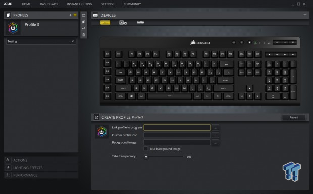Click the spacebar on keyboard image
313x194 pixels.
coord(170,96)
